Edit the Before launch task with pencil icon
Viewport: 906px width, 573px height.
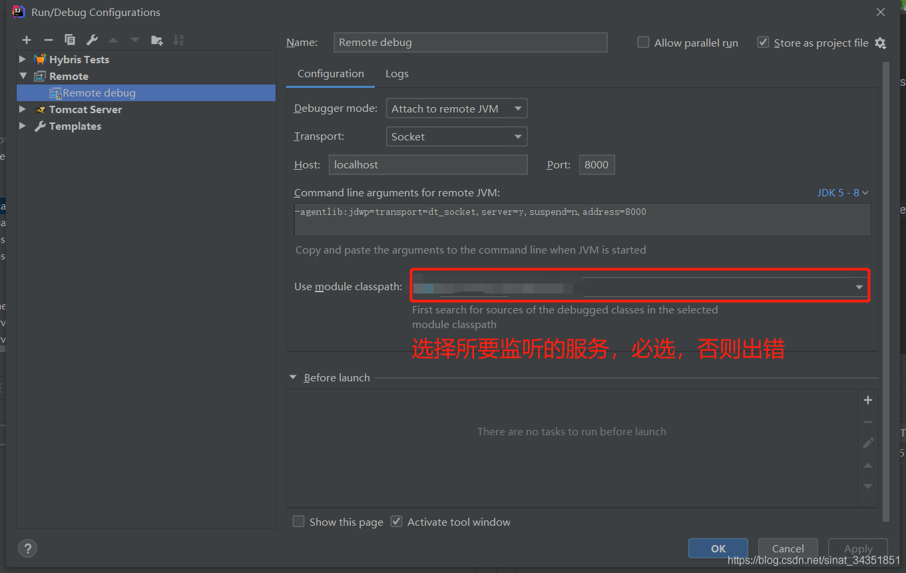[x=868, y=443]
